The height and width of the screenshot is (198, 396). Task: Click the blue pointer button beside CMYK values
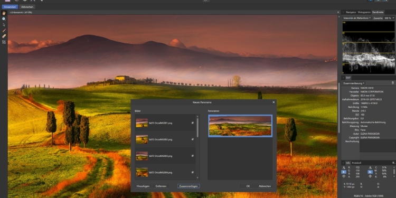coord(370,172)
